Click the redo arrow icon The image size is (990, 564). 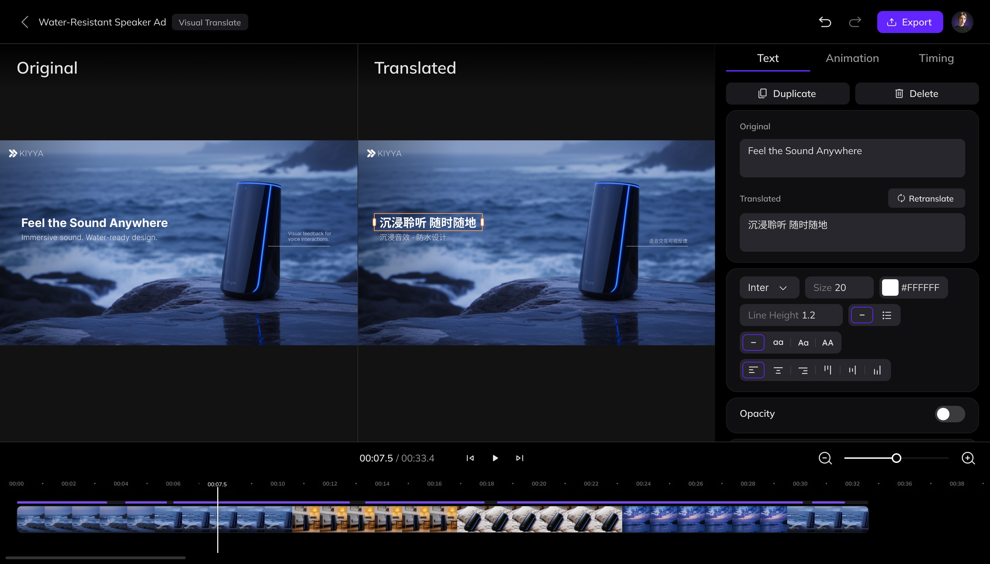coord(855,22)
